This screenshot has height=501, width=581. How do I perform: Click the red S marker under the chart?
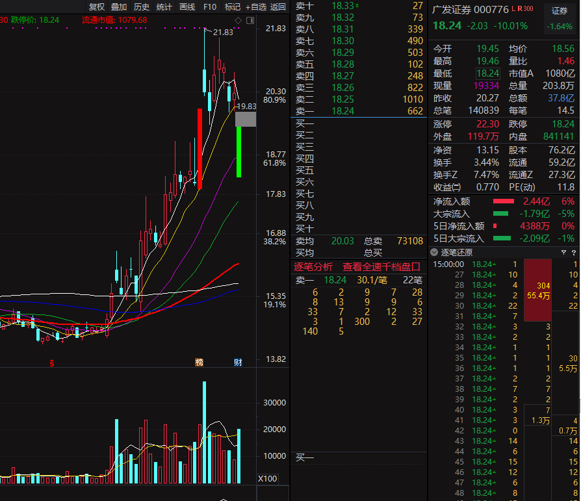coord(52,363)
